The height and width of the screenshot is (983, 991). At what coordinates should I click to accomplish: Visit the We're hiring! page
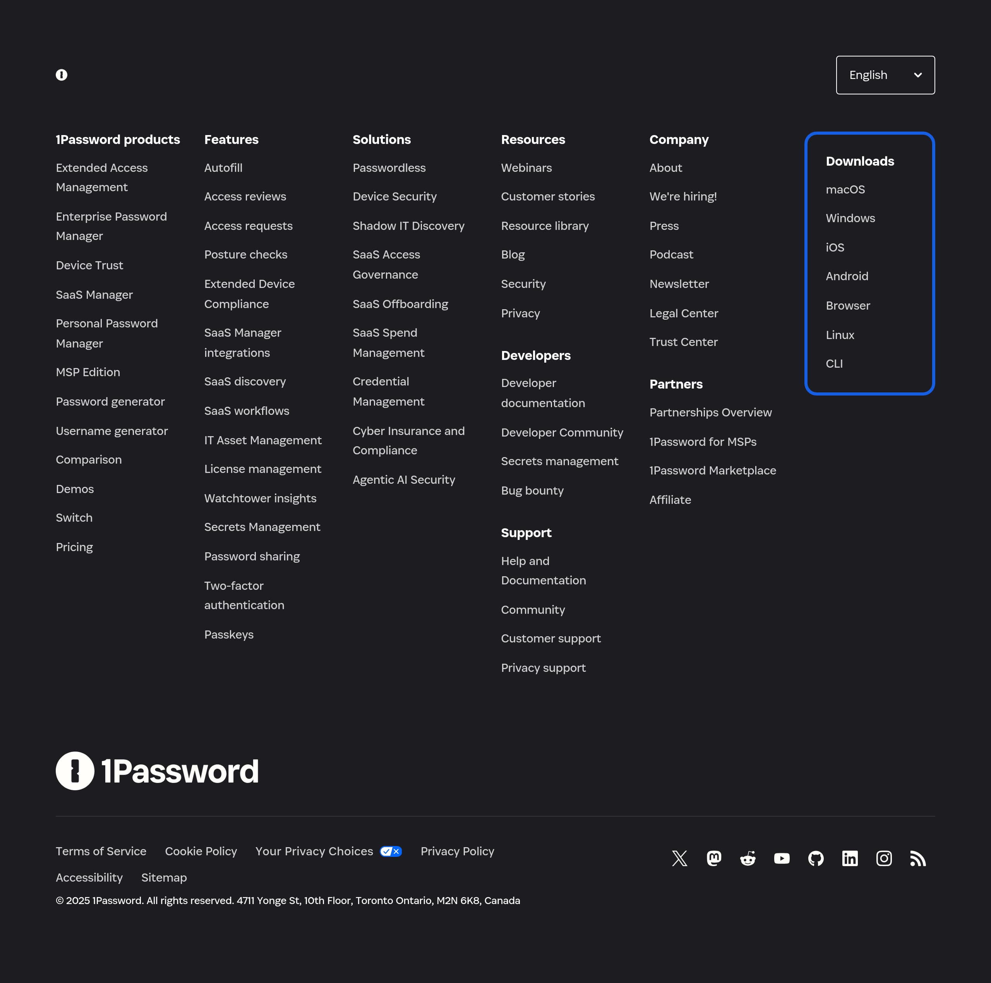(x=683, y=196)
